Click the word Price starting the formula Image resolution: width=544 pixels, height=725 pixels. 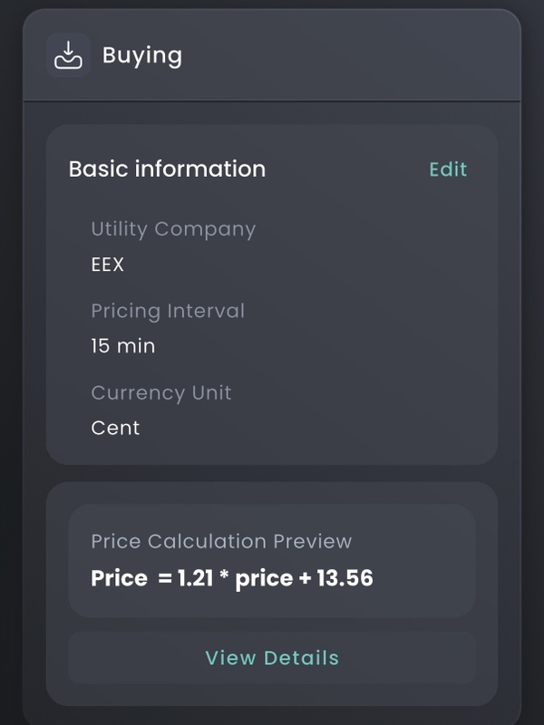[x=119, y=578]
